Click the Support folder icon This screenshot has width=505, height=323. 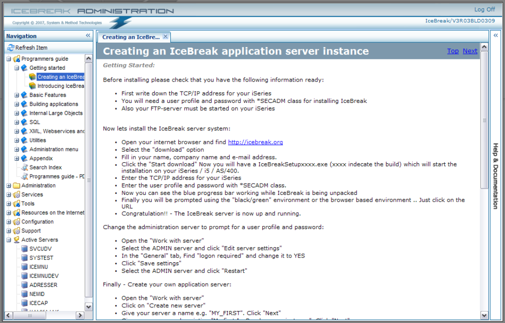point(17,231)
